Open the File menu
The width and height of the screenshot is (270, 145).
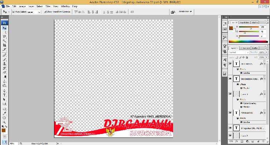(x=8, y=6)
